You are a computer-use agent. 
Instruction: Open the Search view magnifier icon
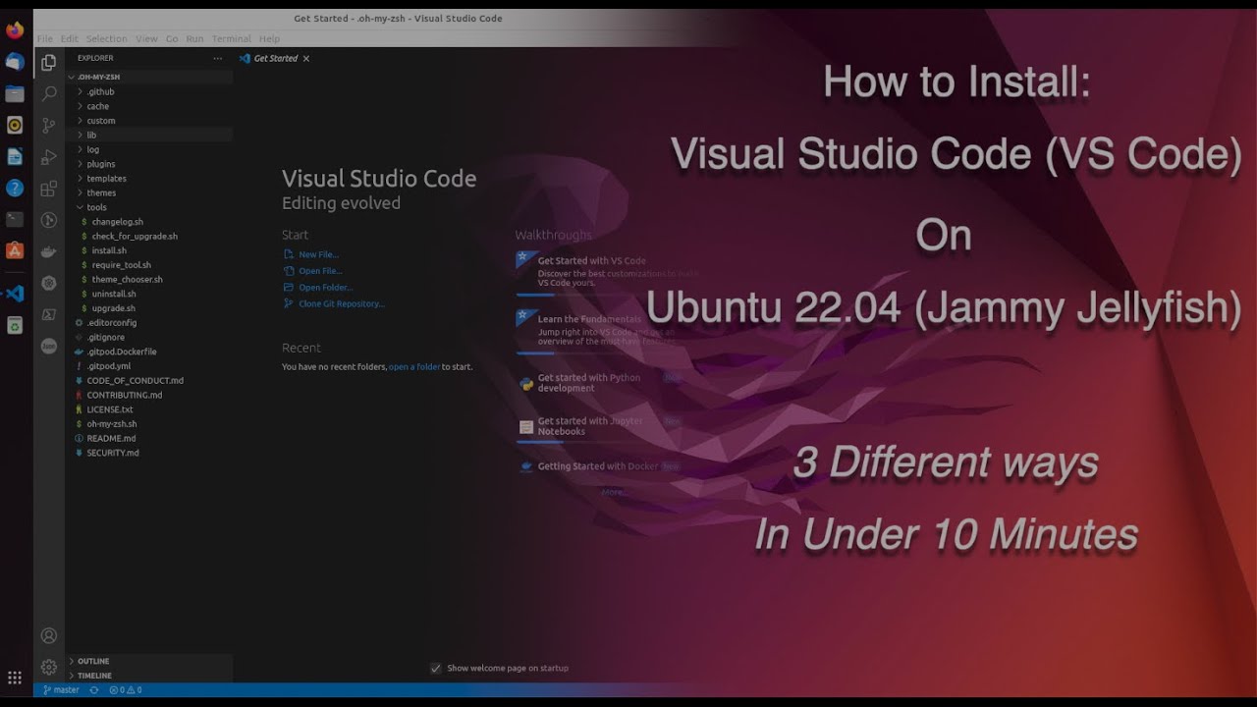(48, 93)
